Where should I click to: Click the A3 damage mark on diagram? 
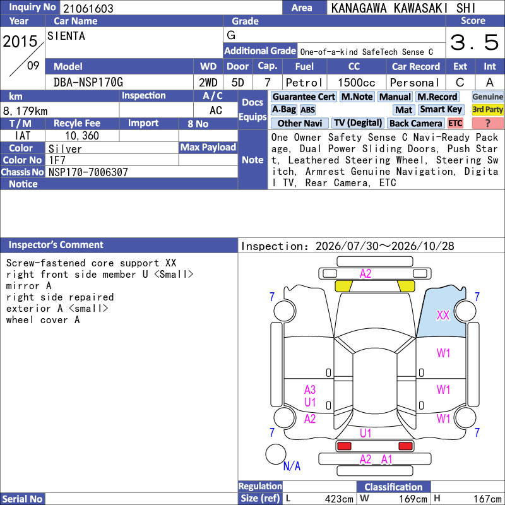pos(310,389)
